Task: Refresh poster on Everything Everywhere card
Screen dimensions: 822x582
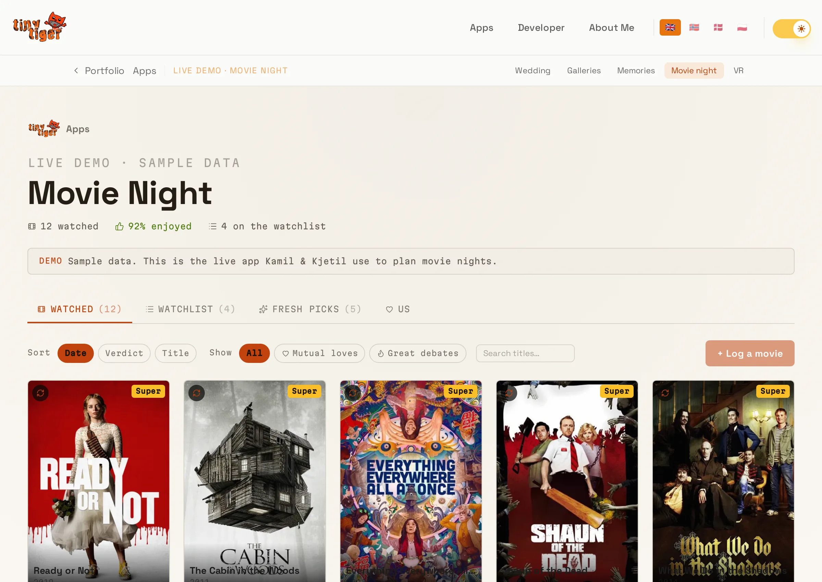Action: [353, 393]
